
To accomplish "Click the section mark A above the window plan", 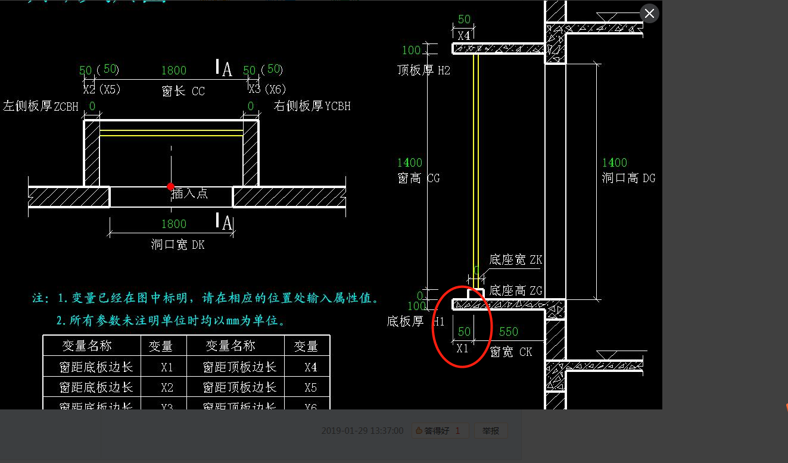I will click(226, 69).
